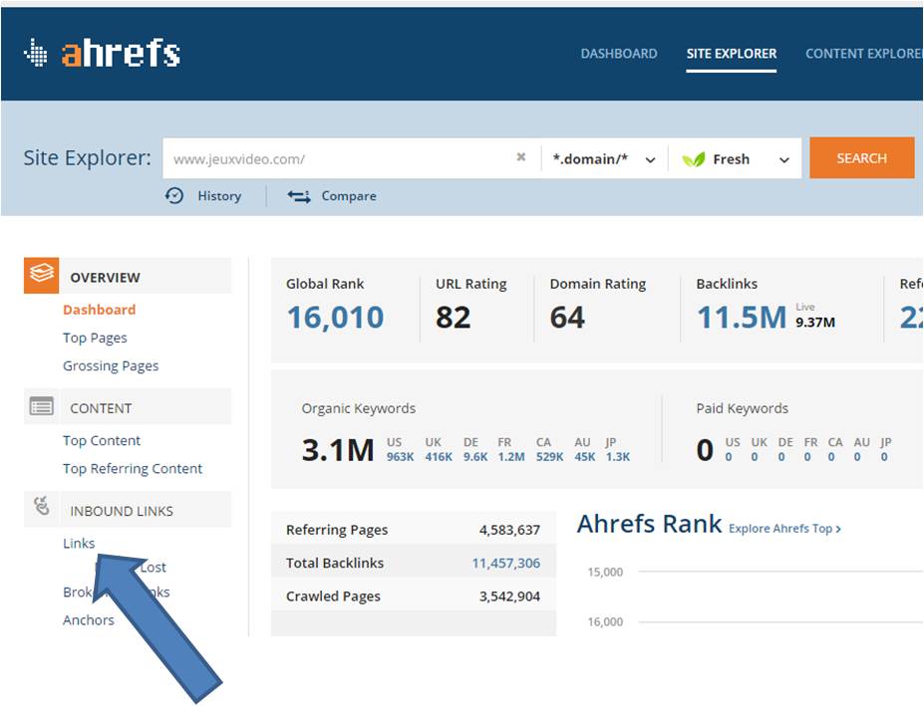Open Top Referring Content link
The image size is (924, 706).
point(133,469)
